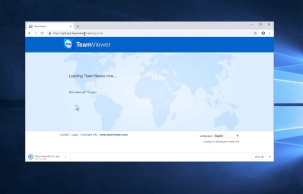Image resolution: width=303 pixels, height=194 pixels.
Task: Open the downloaded TeamViewerQS exe file
Action: click(47, 156)
